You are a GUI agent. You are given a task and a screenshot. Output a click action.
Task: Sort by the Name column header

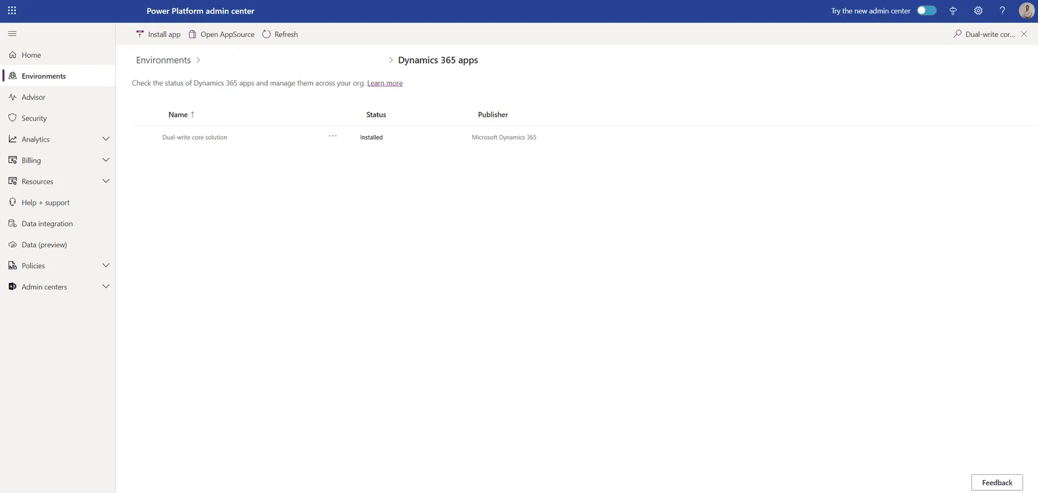182,115
